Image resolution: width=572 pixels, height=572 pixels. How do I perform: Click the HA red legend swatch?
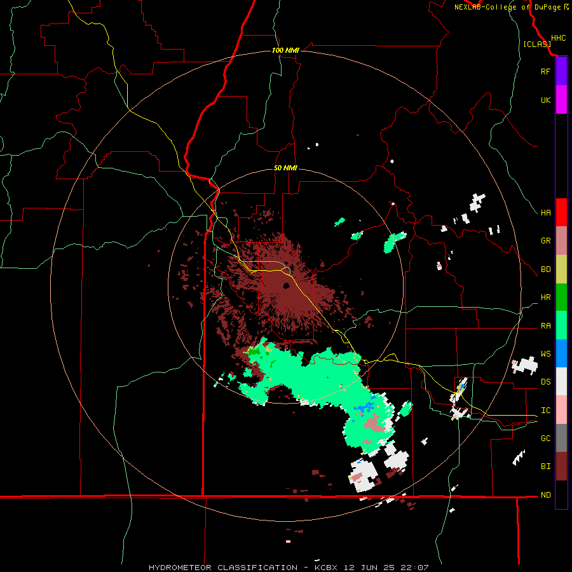point(561,212)
